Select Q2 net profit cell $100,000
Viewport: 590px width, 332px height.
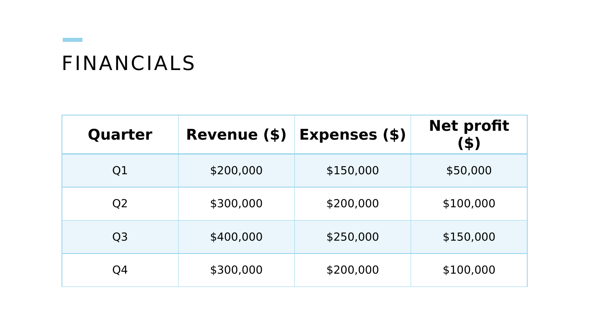pos(469,204)
